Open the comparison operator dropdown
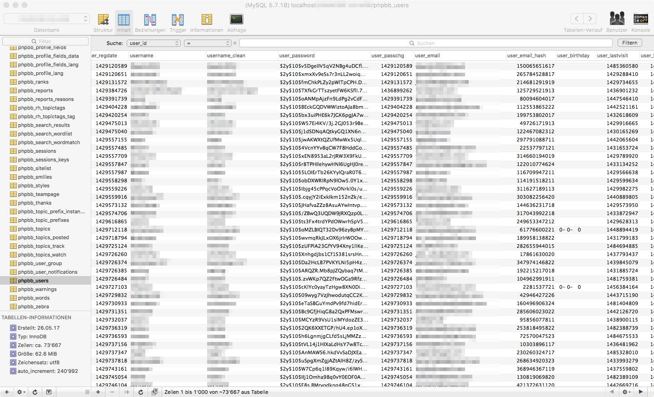This screenshot has width=654, height=397. coord(207,43)
